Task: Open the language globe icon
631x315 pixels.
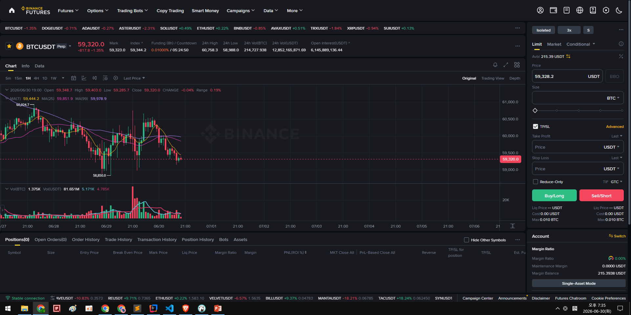Action: 579,10
